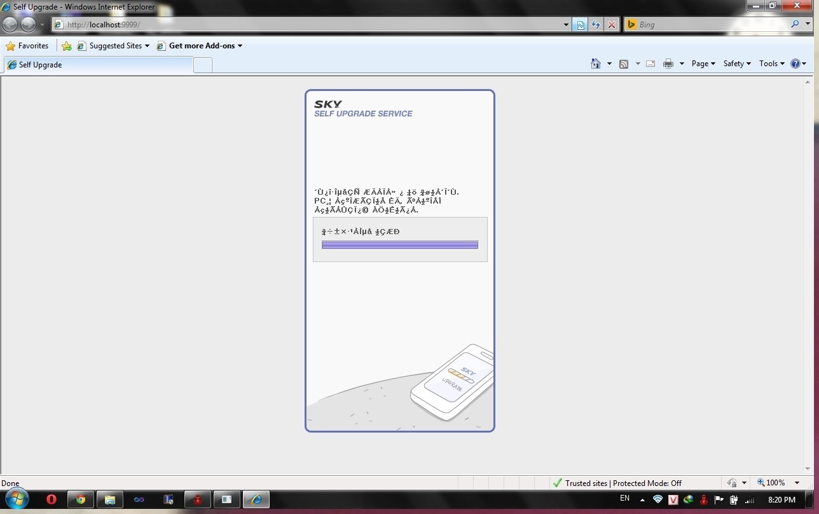
Task: Click the red Stop loading icon
Action: 612,25
